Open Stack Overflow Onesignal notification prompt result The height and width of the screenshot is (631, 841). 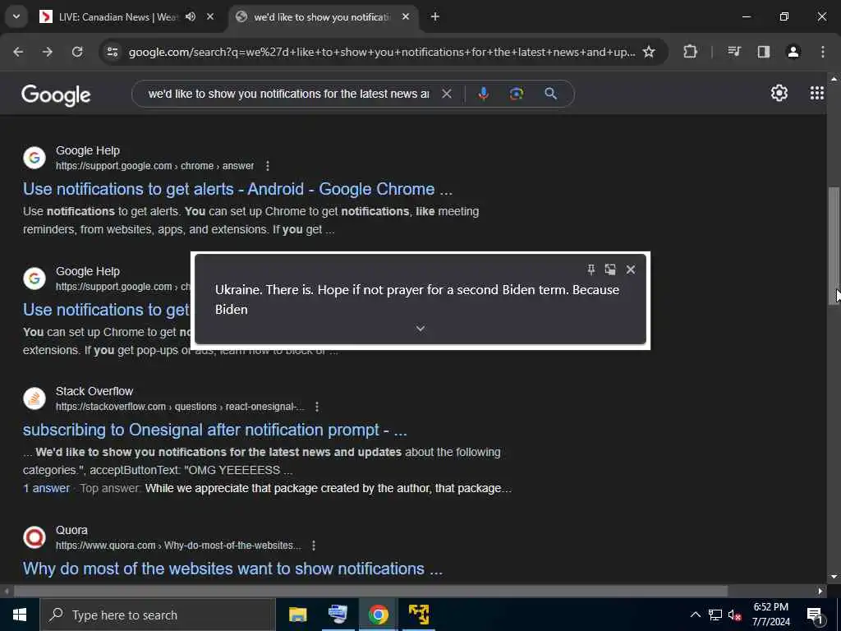click(215, 431)
